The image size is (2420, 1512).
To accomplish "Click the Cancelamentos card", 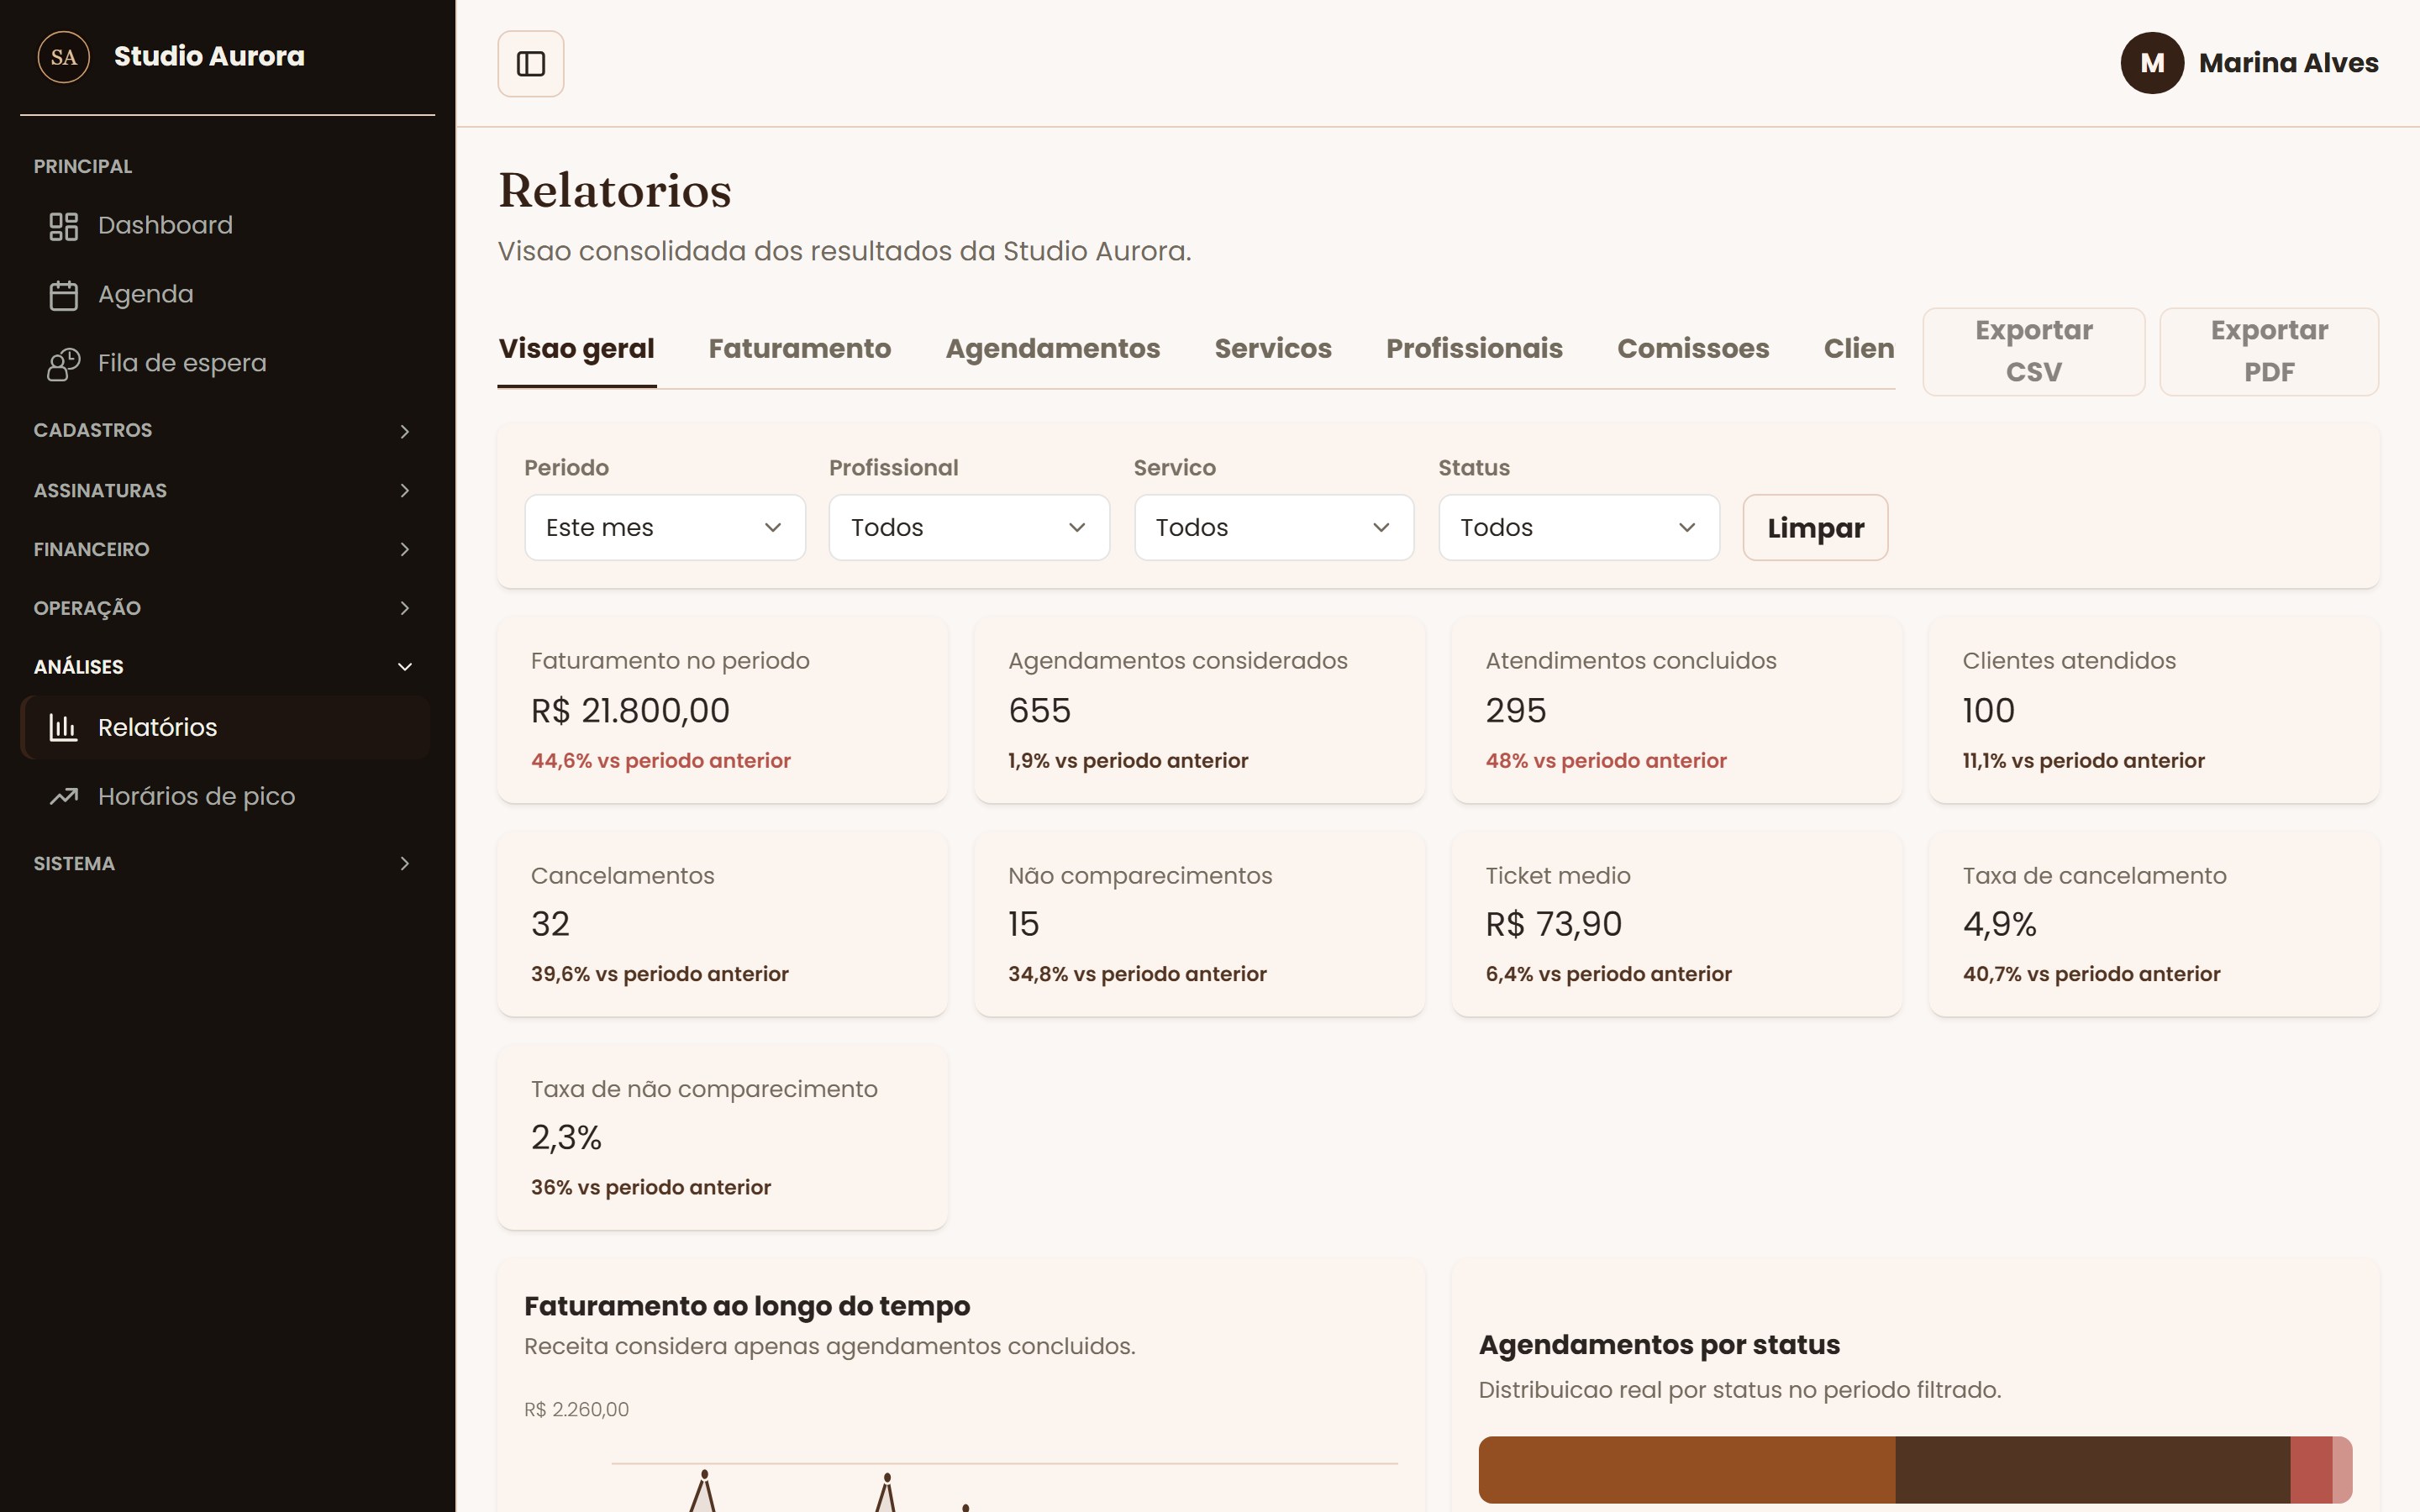I will 723,924.
